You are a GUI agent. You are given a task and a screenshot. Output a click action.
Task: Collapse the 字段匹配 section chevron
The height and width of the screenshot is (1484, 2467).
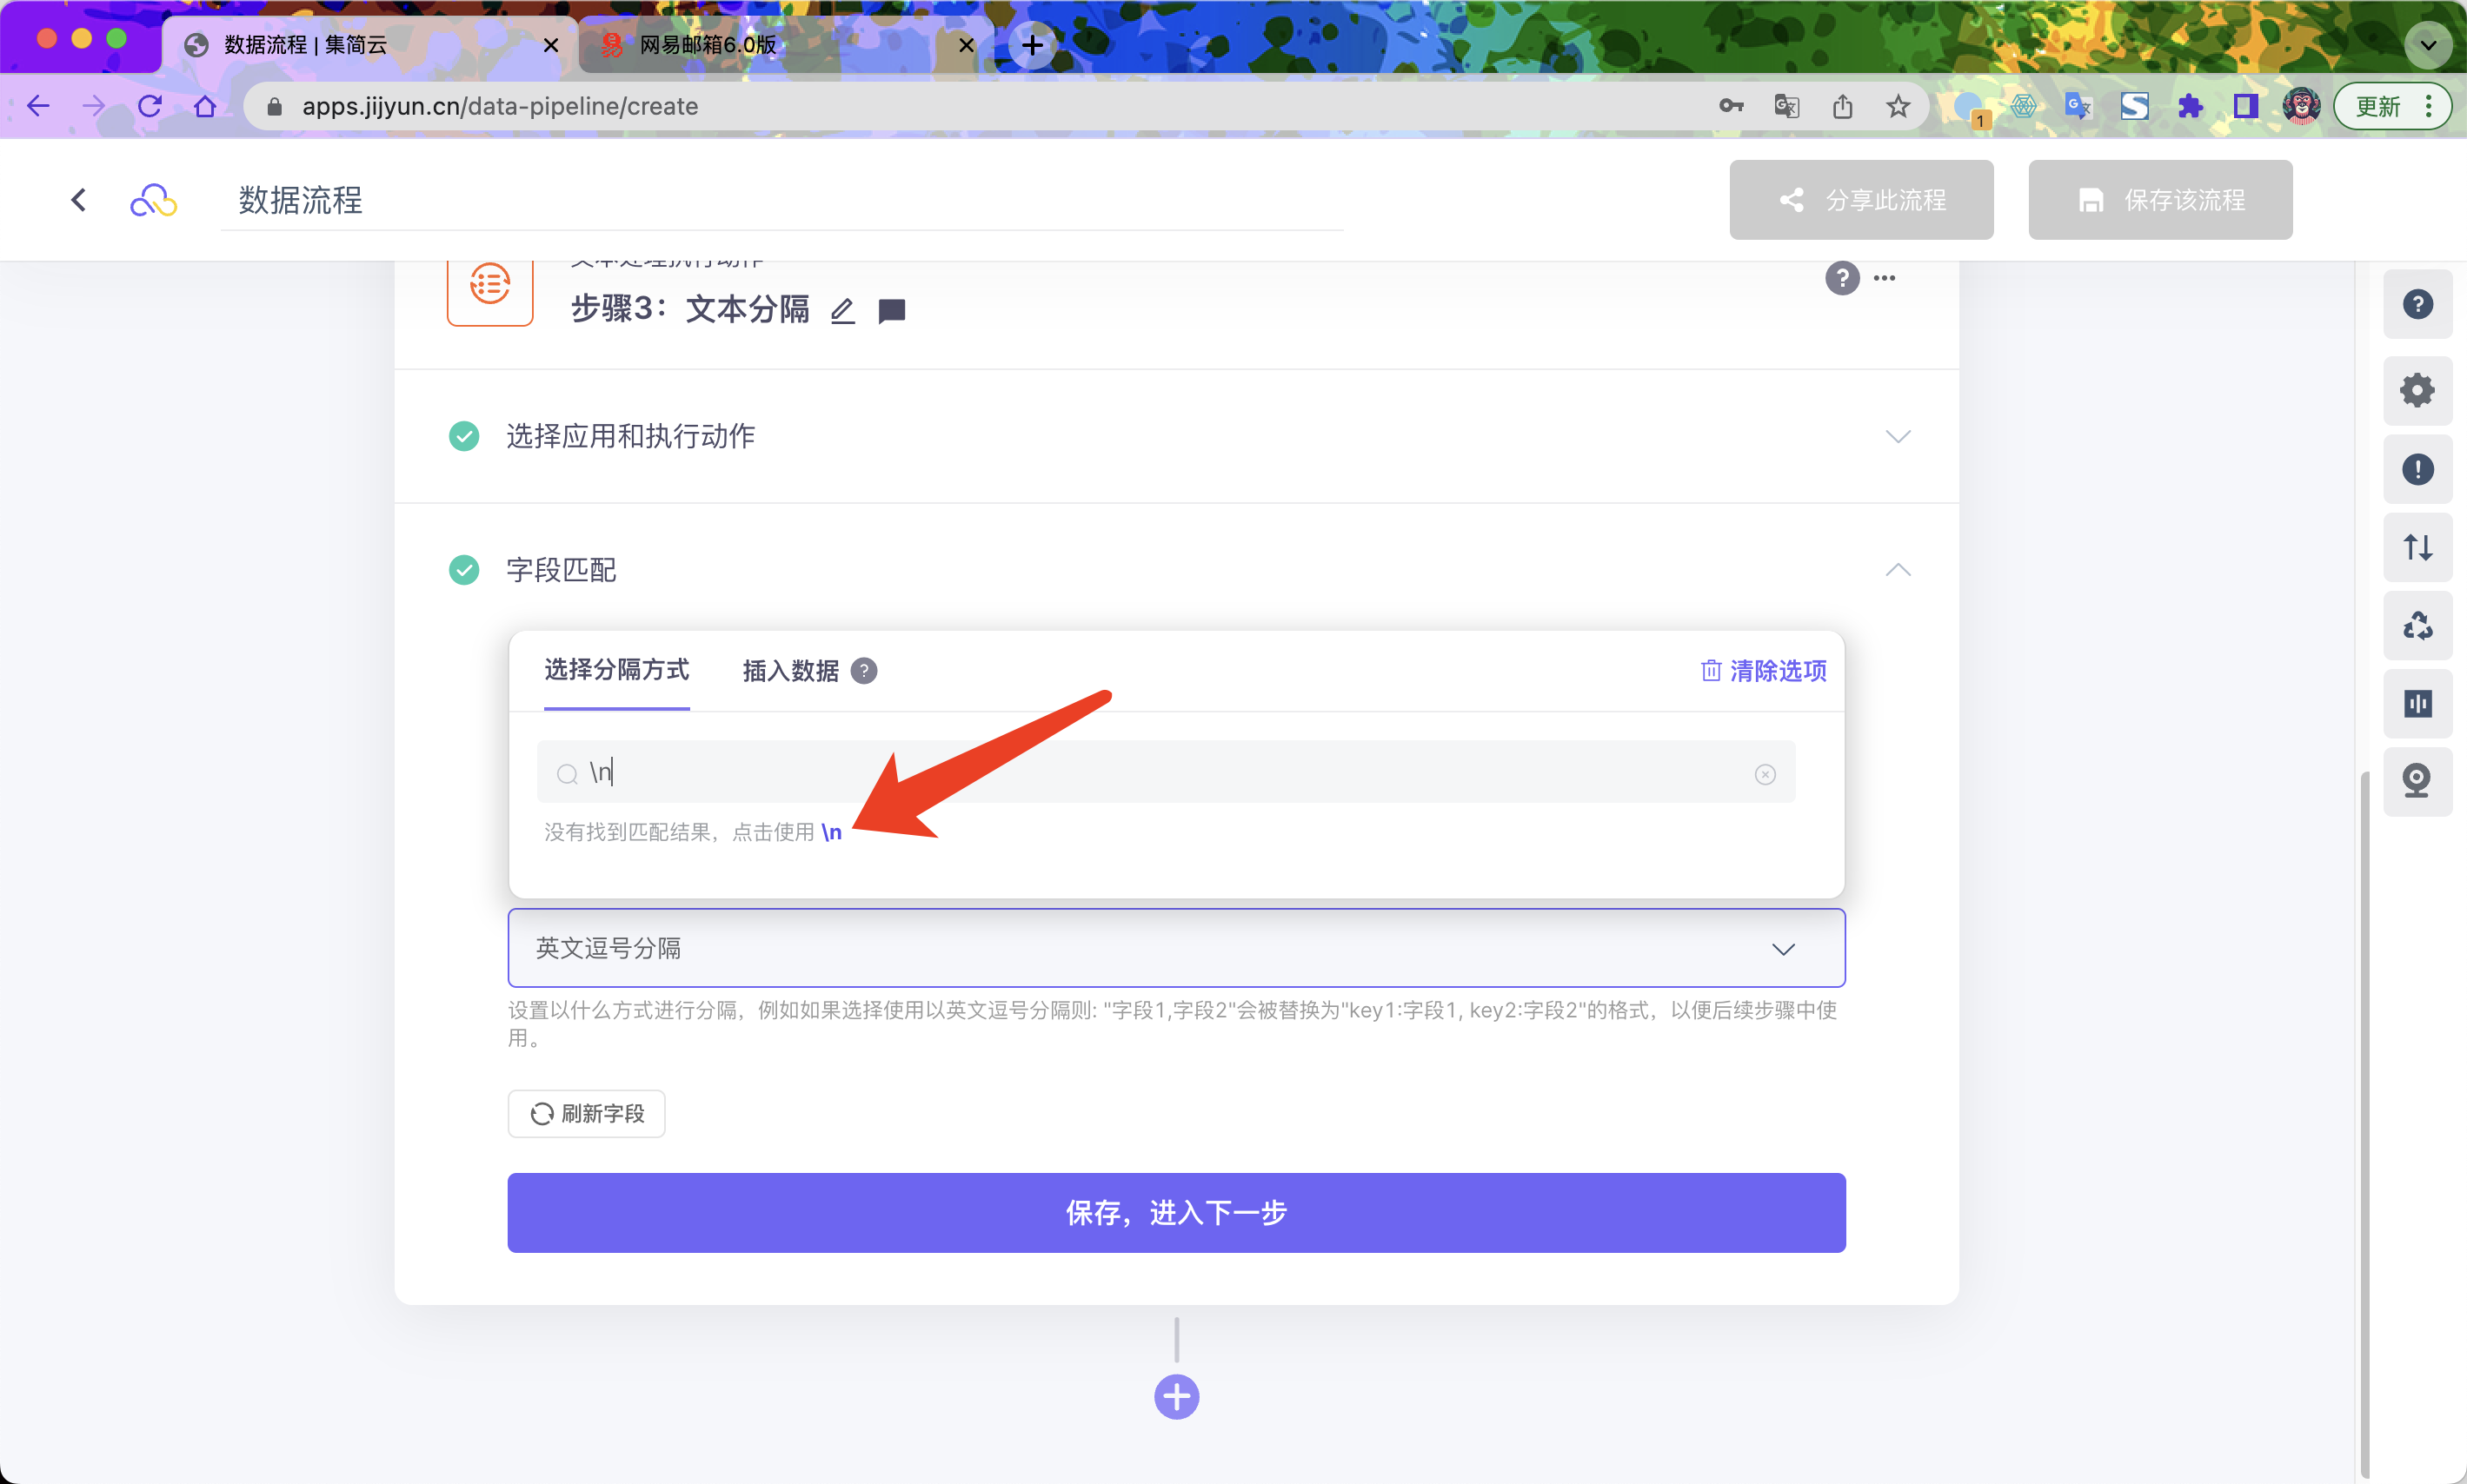pyautogui.click(x=1898, y=570)
